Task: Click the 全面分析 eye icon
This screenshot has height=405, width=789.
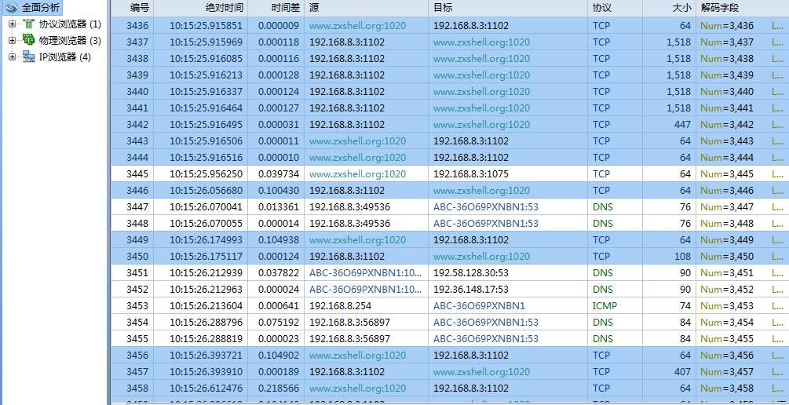Action: click(x=12, y=8)
